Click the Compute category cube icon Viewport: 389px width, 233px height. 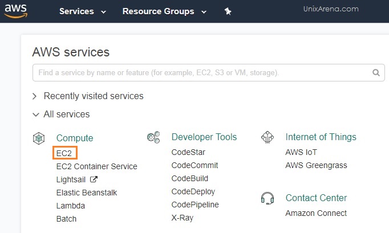(39, 138)
